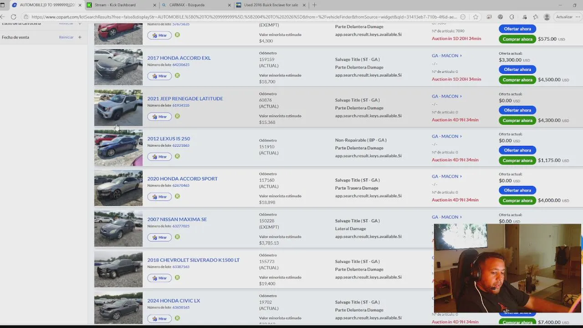
Task: Click green R icon in Lexus IS 250 row
Action: tap(177, 156)
